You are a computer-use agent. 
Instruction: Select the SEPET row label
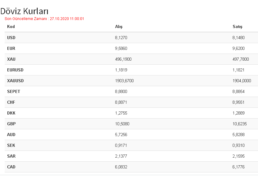tap(14, 91)
